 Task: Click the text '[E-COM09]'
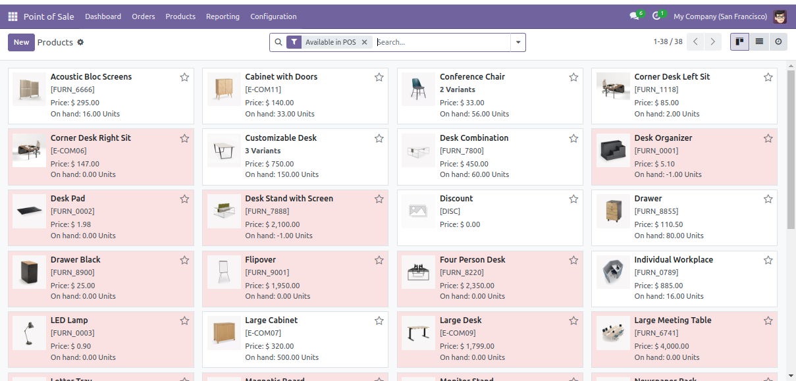tap(458, 333)
